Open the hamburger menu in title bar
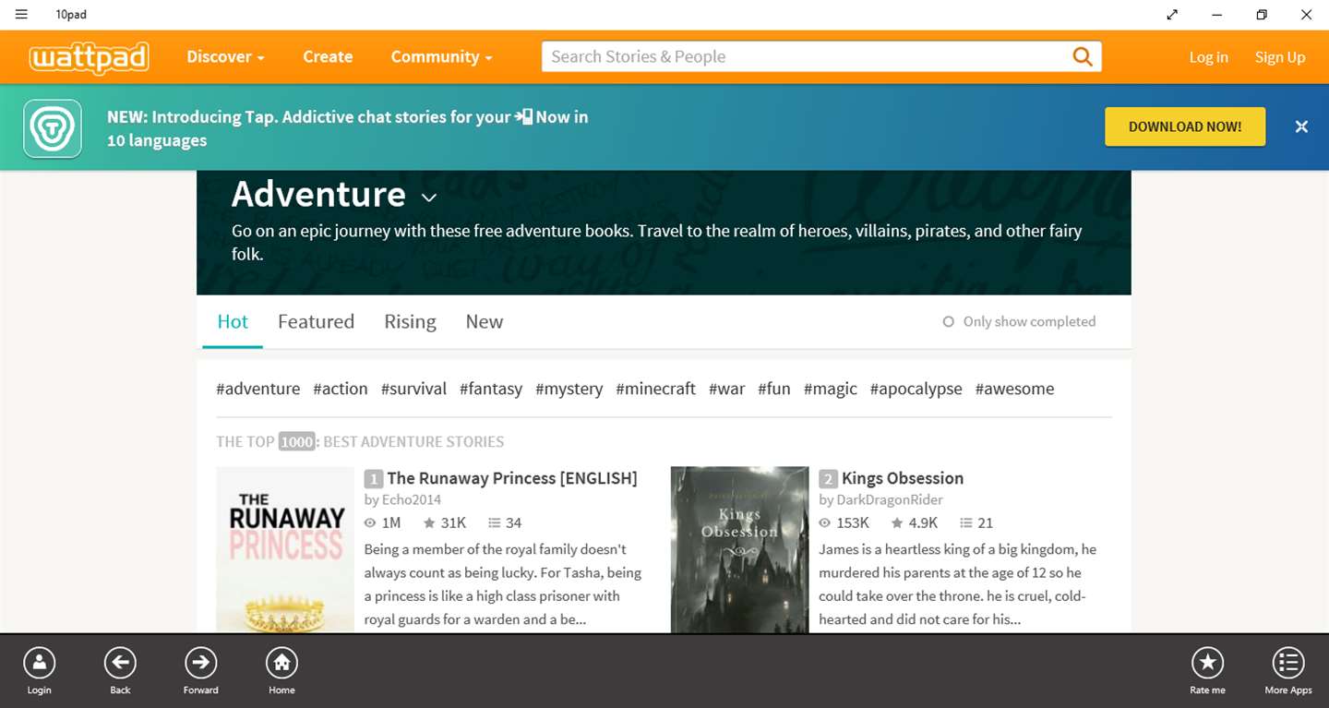Viewport: 1329px width, 708px height. [x=21, y=15]
